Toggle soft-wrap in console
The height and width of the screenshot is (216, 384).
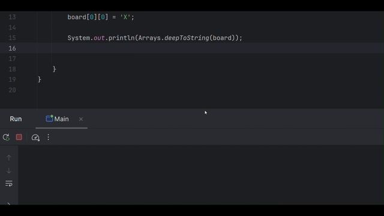(x=9, y=184)
